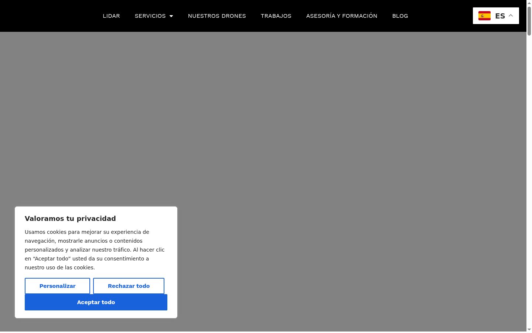The width and height of the screenshot is (532, 333).
Task: Click the scrollbar down arrow
Action: [x=529, y=329]
